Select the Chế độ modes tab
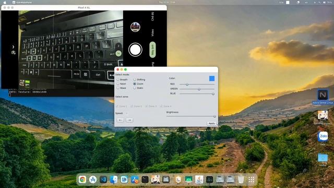334x188 pixels. 152,16
